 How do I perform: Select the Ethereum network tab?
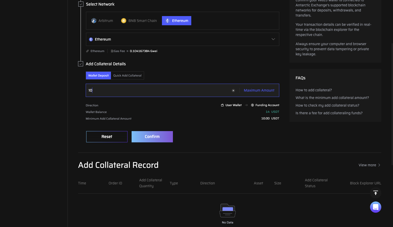coord(176,21)
